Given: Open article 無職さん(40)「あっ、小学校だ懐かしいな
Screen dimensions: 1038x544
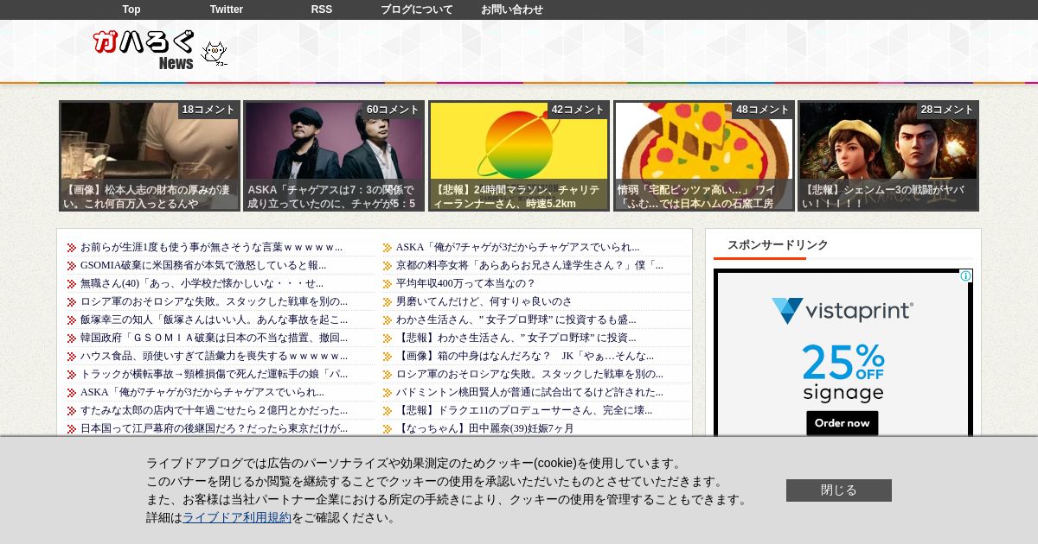Looking at the screenshot, I should 202,283.
